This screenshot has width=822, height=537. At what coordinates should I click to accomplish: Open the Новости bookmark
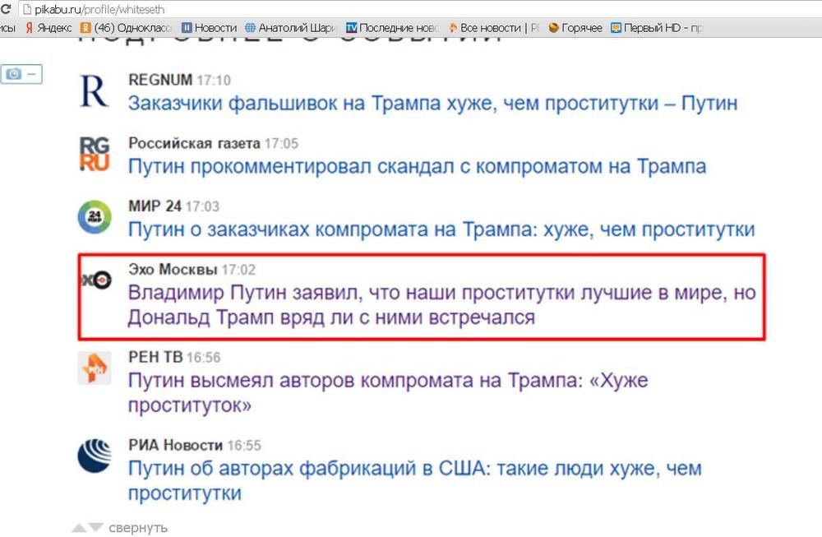click(209, 28)
